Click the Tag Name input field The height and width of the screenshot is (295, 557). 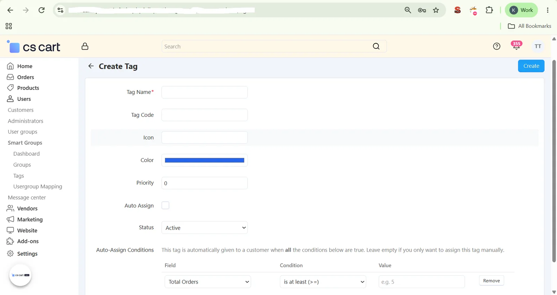coord(205,92)
